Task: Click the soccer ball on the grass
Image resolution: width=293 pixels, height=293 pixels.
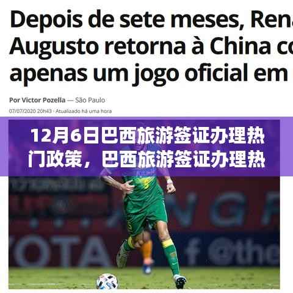Action: 107,281
